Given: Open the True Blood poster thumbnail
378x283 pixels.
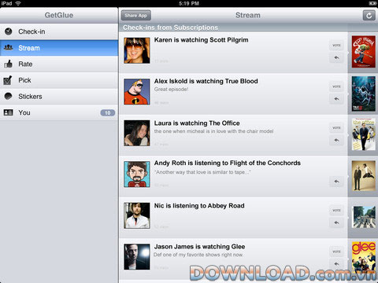Looking at the screenshot, I should (364, 94).
